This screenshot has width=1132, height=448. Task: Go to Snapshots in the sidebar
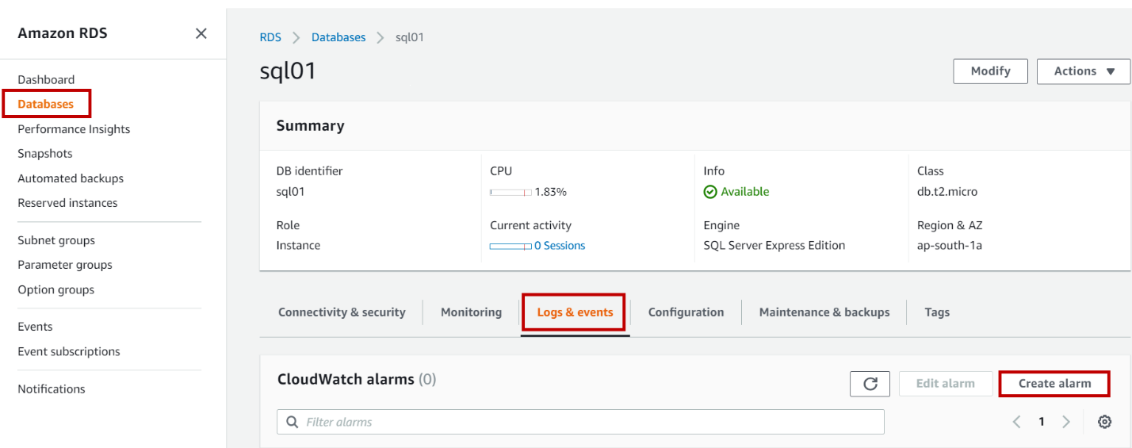(x=45, y=154)
